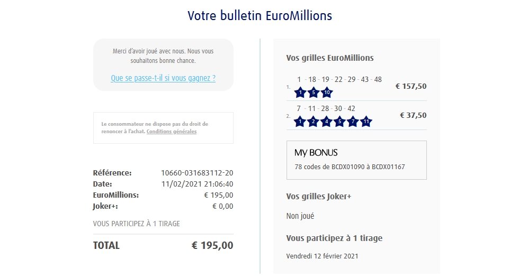Click star 1 in second EuroMillions grid
This screenshot has width=518, height=278.
(x=300, y=122)
